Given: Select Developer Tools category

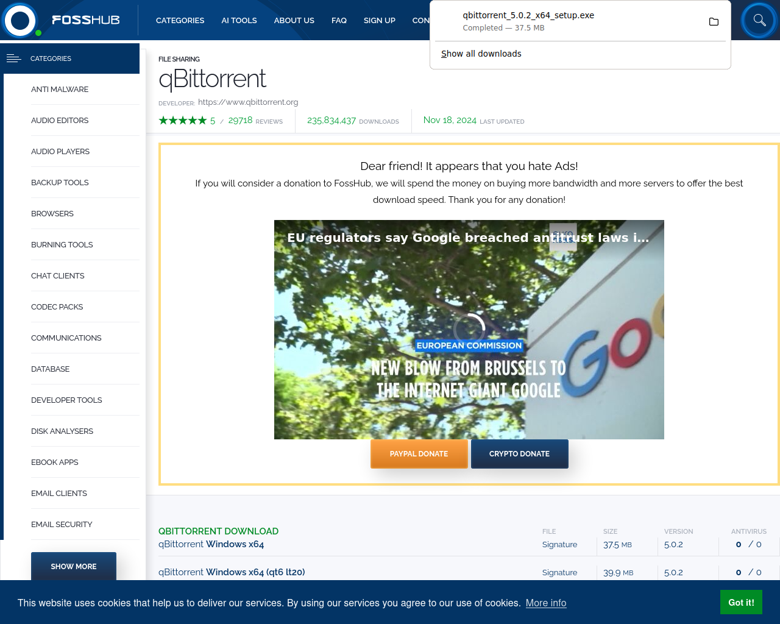Looking at the screenshot, I should (66, 400).
